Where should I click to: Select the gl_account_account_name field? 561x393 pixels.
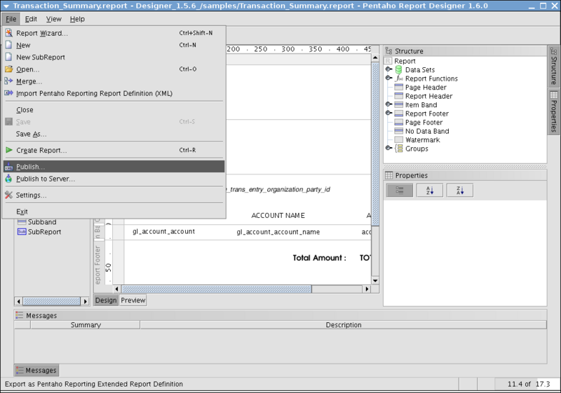click(278, 232)
